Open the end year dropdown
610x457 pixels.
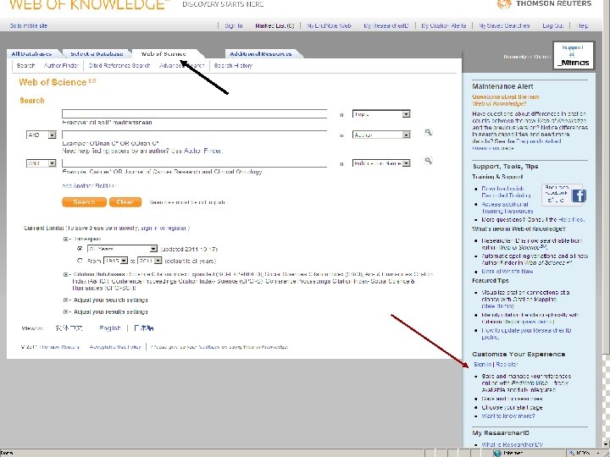click(x=150, y=261)
